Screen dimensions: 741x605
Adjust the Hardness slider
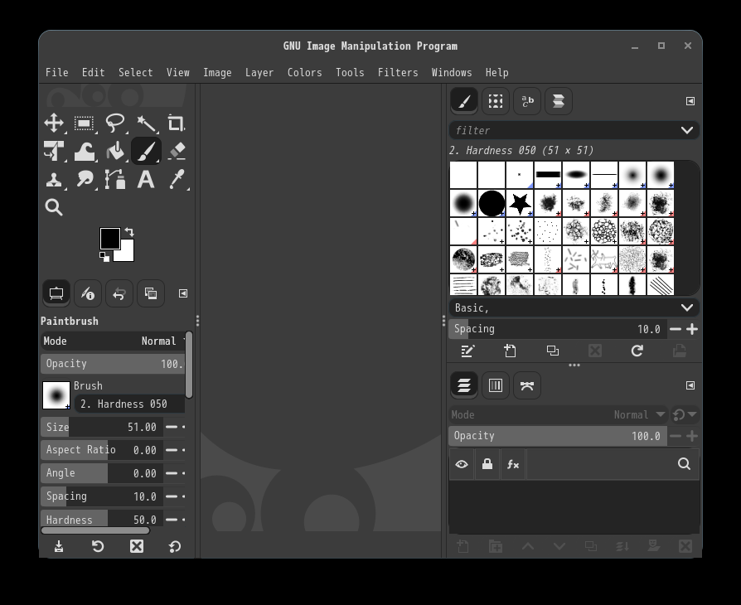(102, 520)
